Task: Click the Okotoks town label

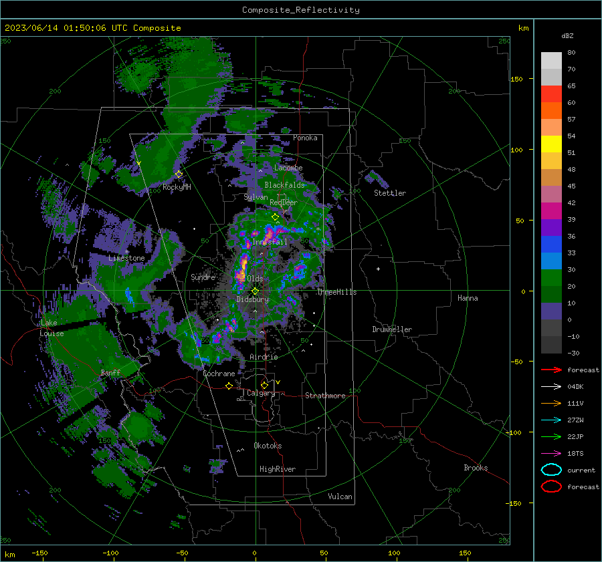Action: [268, 446]
